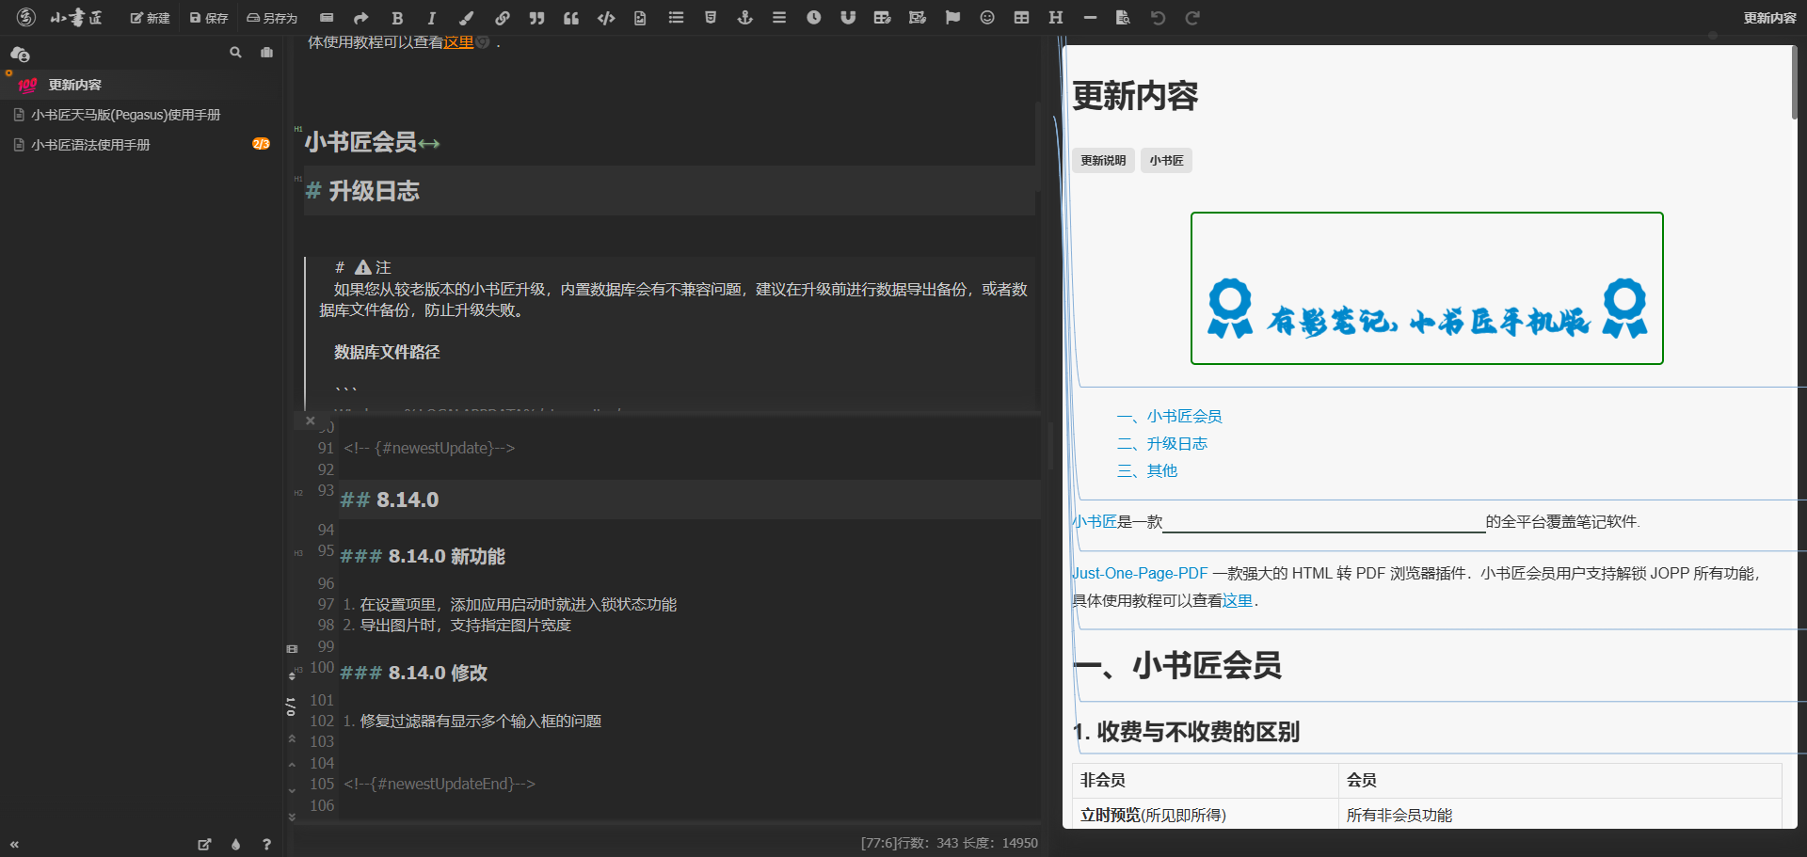Go to next heading with the down chevron
The height and width of the screenshot is (857, 1807).
tap(292, 791)
